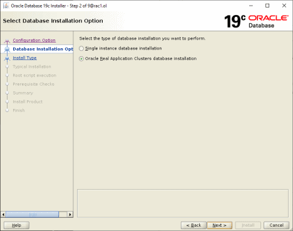This screenshot has width=293, height=231.
Task: Open the Configuration Option step link
Action: pos(34,40)
